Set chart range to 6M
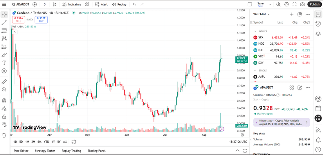This screenshot has width=323, height=155. [39, 142]
